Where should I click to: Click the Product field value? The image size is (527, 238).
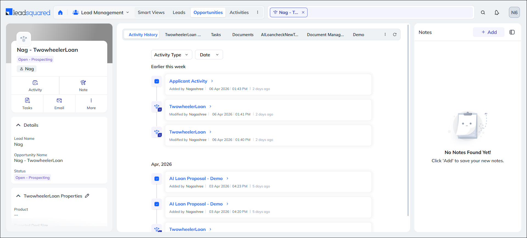[16, 215]
